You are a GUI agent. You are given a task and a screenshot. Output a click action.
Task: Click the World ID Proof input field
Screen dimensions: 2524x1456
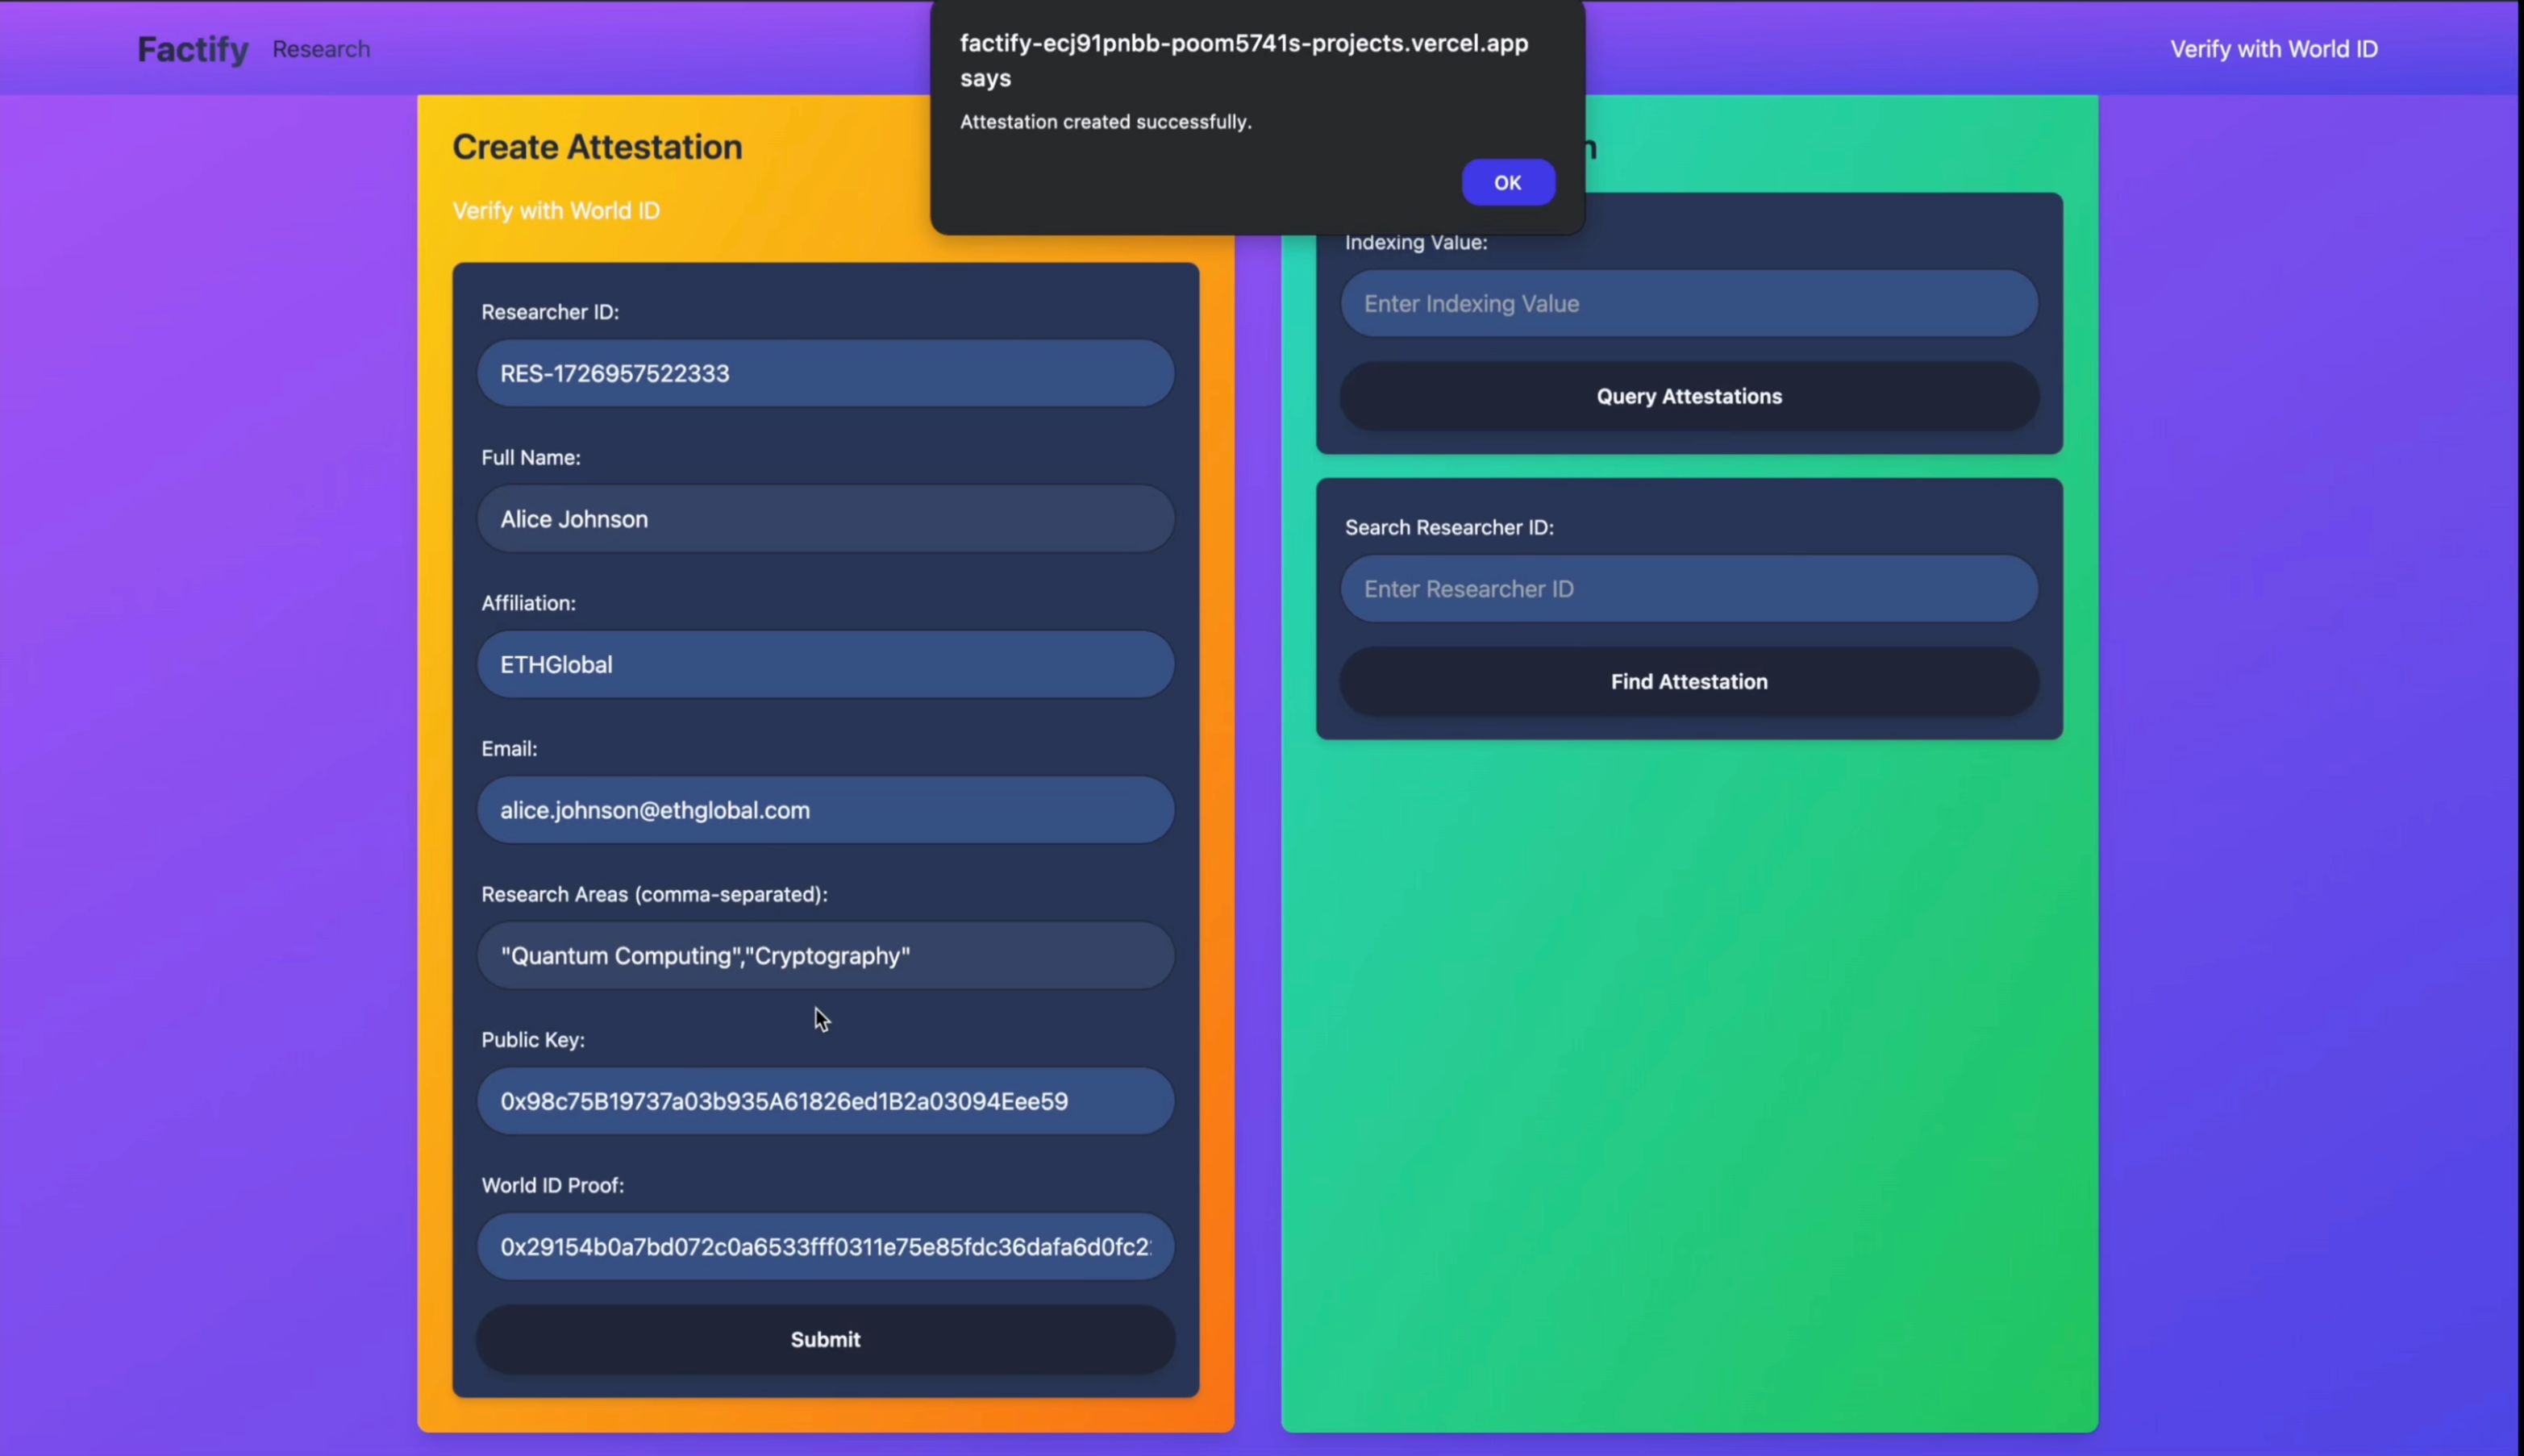825,1246
